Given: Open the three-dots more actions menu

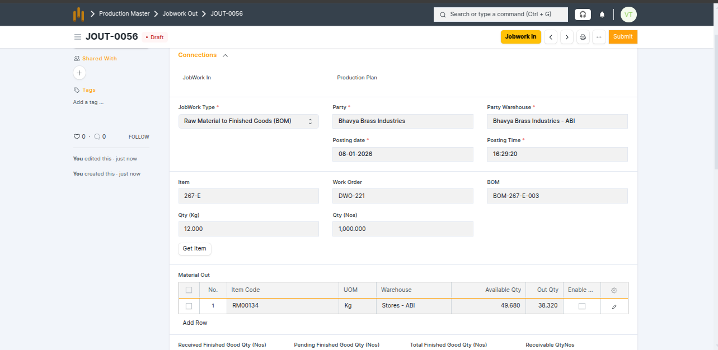Looking at the screenshot, I should [599, 37].
